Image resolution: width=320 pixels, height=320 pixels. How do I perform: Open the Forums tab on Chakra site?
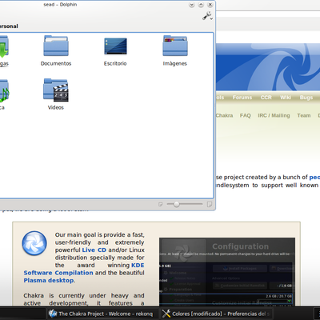tap(242, 98)
